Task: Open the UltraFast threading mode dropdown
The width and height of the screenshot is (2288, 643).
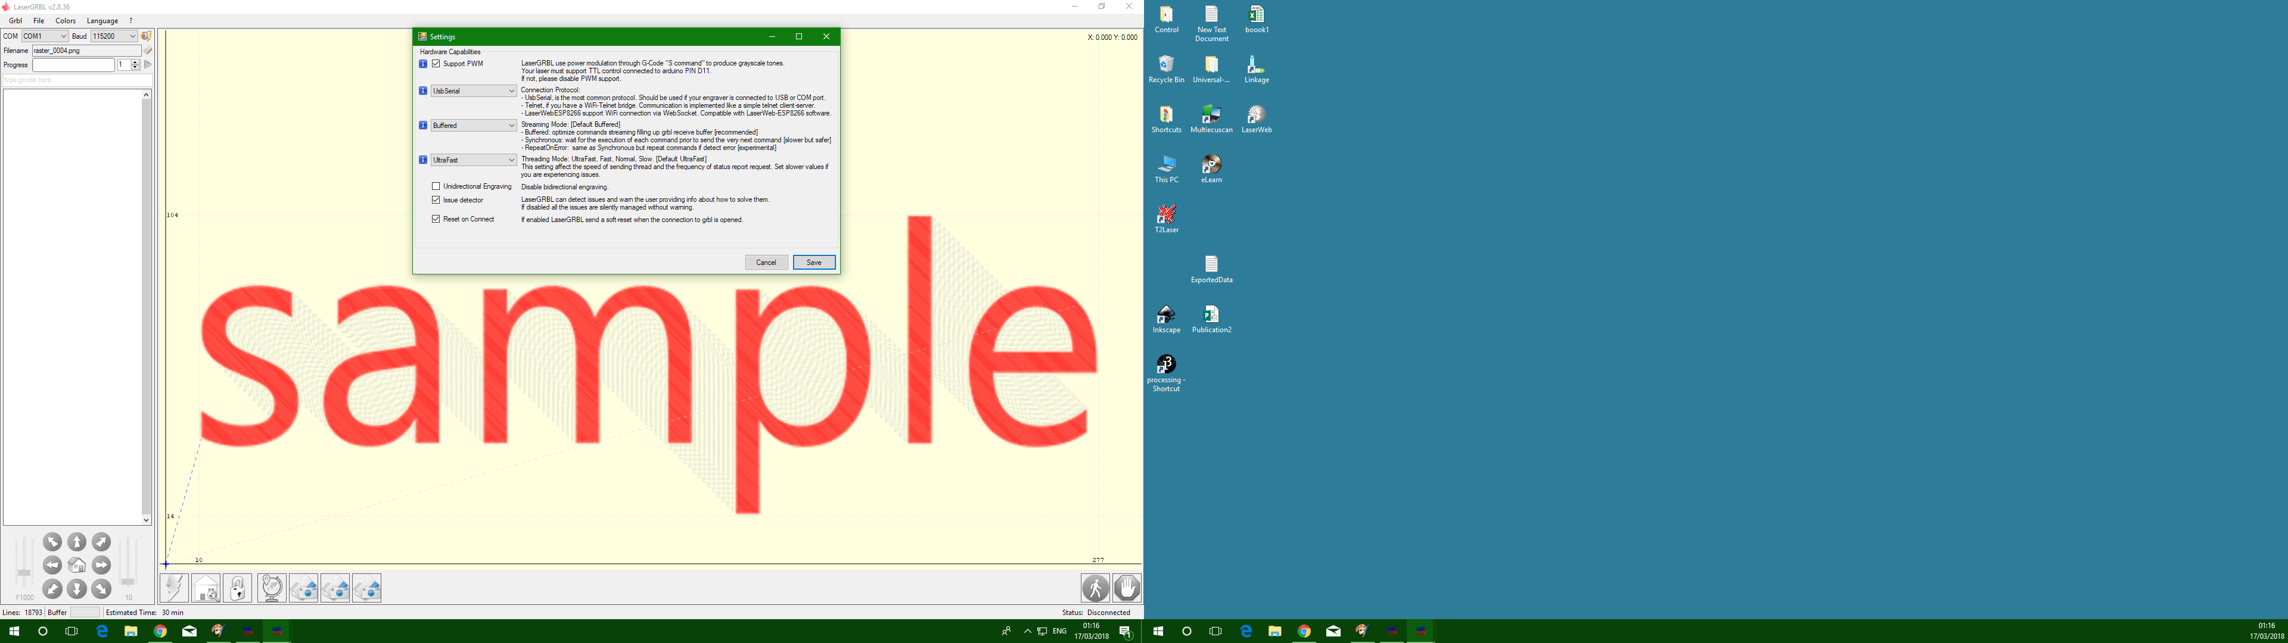Action: pos(474,160)
